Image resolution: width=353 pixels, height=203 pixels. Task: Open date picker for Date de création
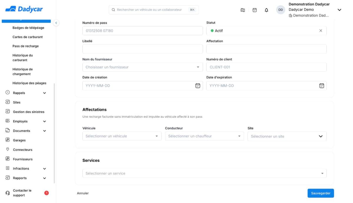[x=198, y=86]
